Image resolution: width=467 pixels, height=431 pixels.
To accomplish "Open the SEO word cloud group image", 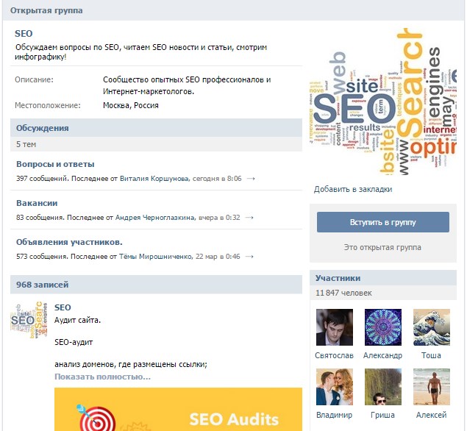I will (x=381, y=99).
